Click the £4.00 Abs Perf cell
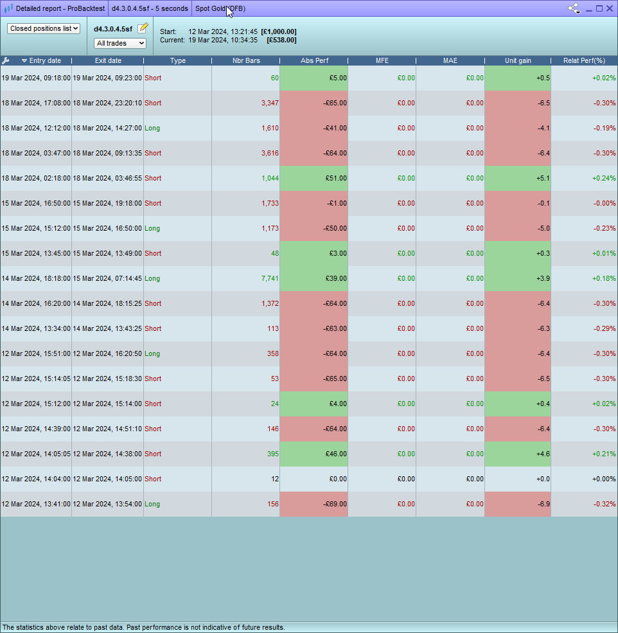 click(x=313, y=404)
